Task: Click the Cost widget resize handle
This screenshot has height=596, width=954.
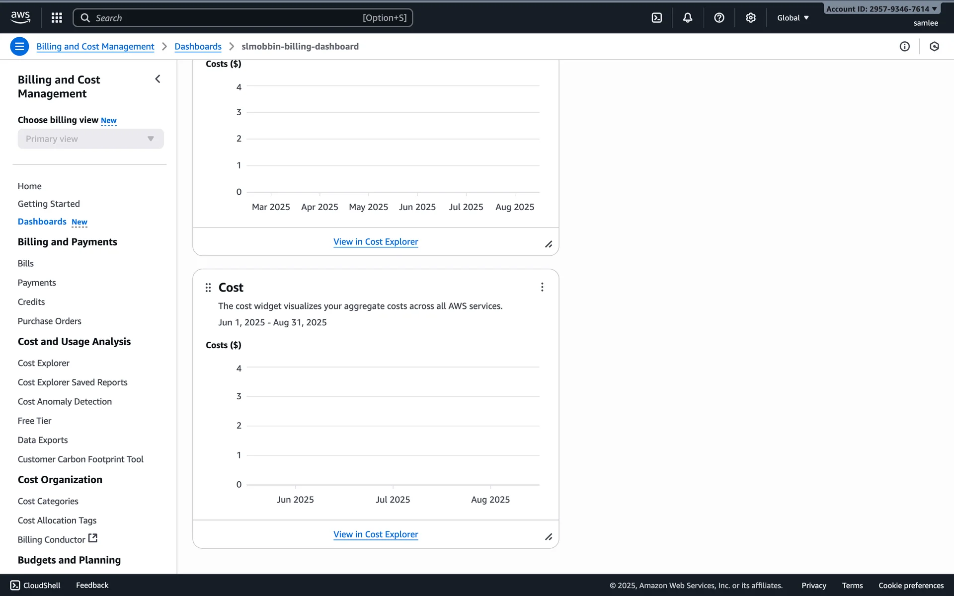Action: [549, 537]
